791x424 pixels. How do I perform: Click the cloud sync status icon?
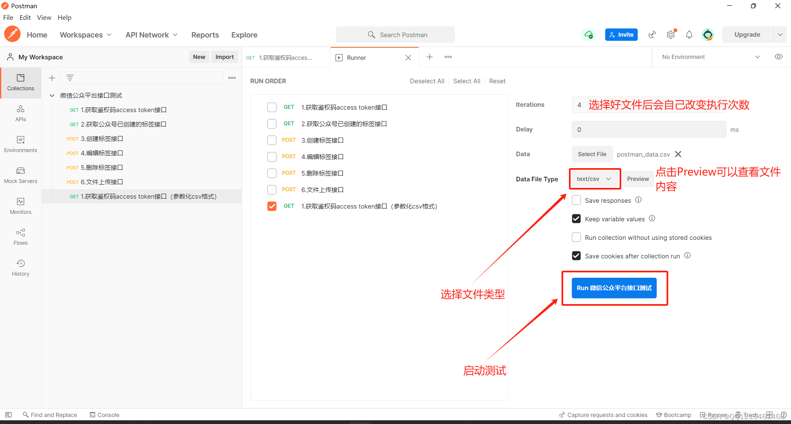tap(589, 35)
